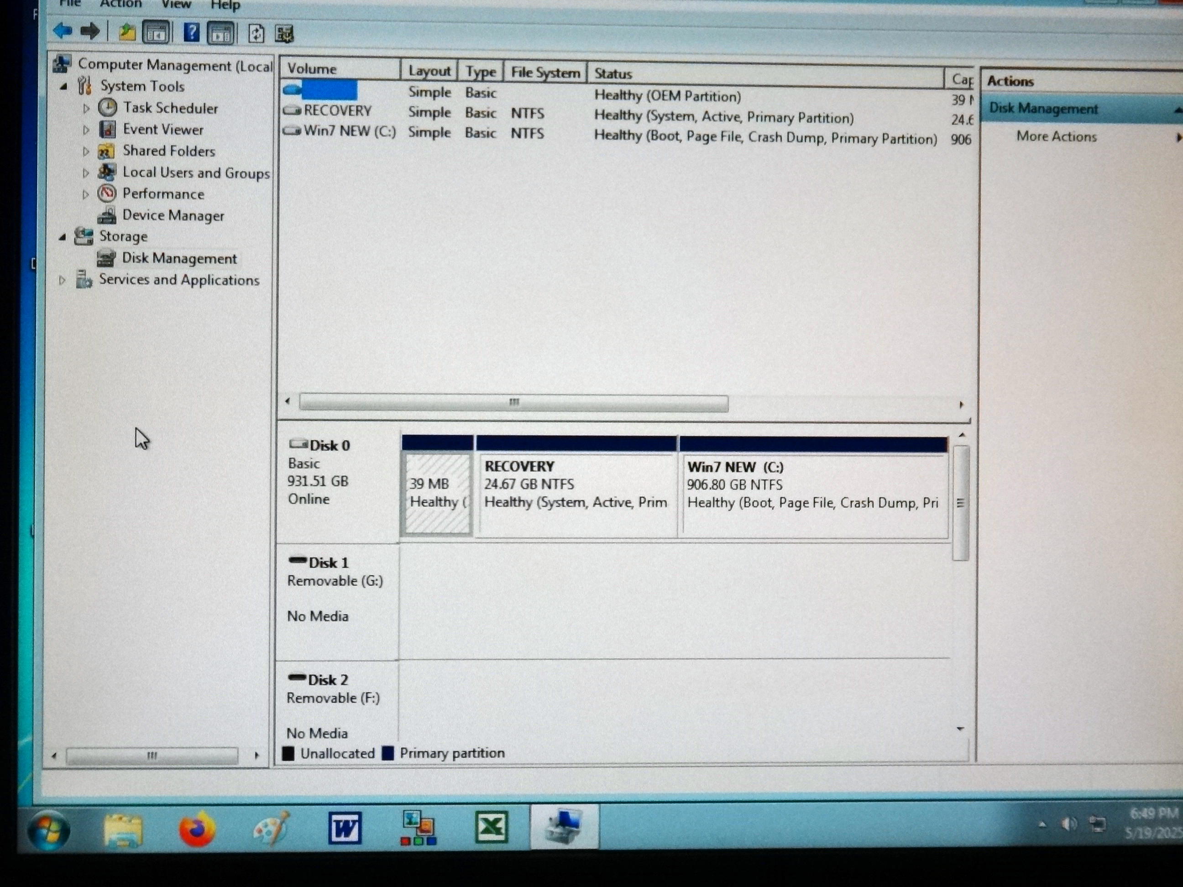Viewport: 1183px width, 887px height.
Task: Open Microsoft Excel from the taskbar
Action: (x=491, y=827)
